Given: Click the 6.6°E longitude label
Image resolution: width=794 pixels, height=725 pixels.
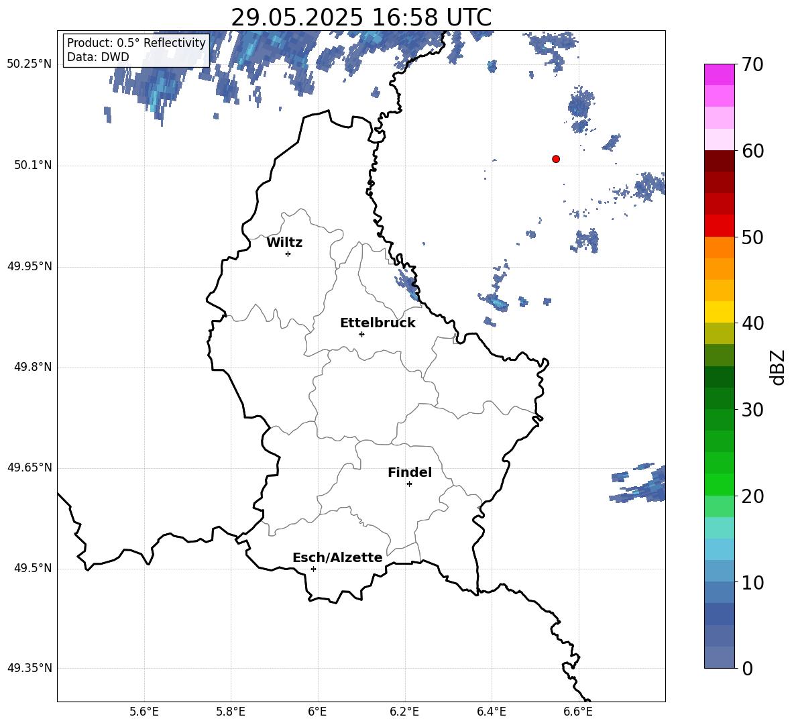Looking at the screenshot, I should (578, 712).
